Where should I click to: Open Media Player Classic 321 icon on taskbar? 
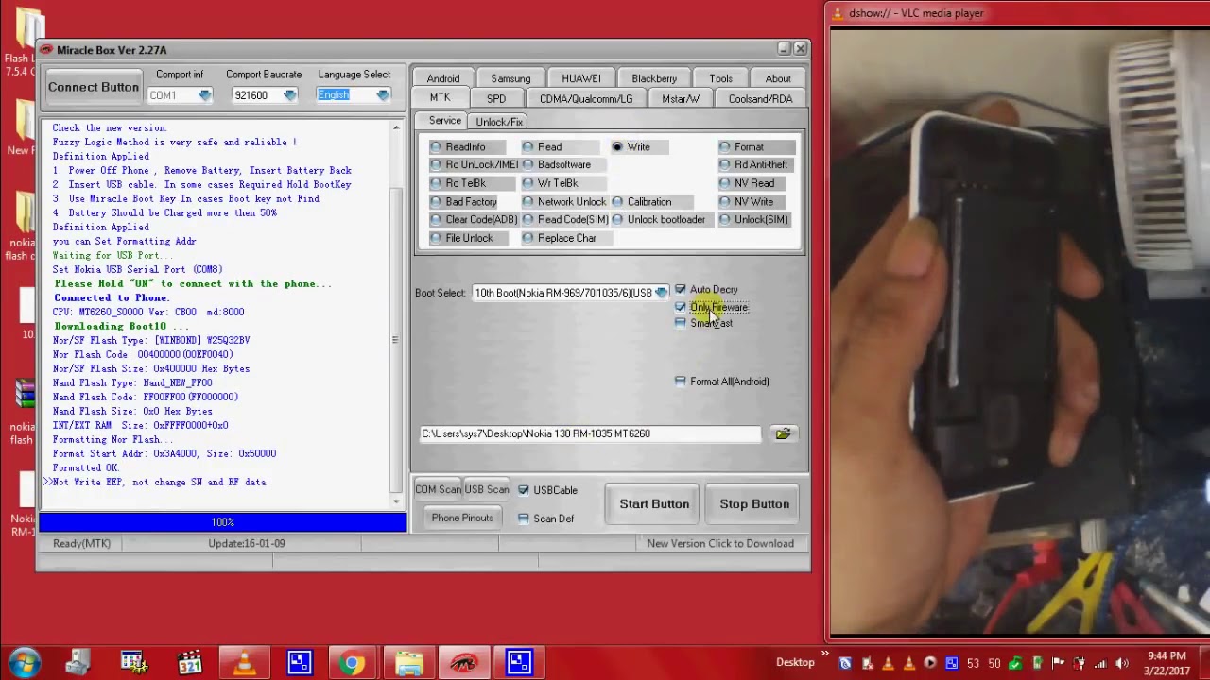(x=189, y=662)
